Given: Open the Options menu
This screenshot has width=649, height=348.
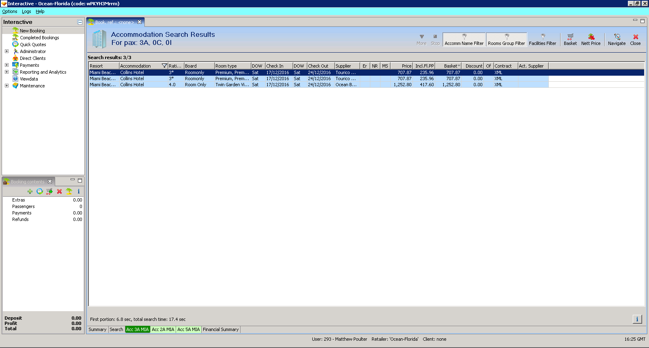Looking at the screenshot, I should pyautogui.click(x=10, y=11).
